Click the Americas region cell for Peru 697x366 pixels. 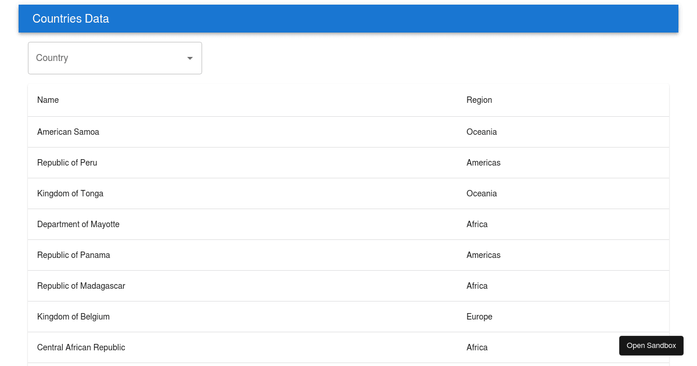pyautogui.click(x=483, y=163)
